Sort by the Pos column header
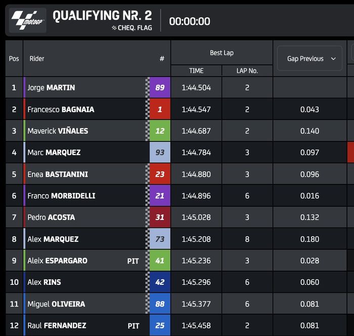The height and width of the screenshot is (336, 354). (x=14, y=59)
